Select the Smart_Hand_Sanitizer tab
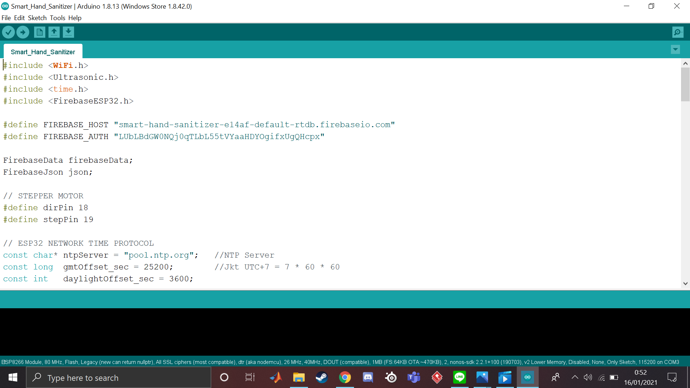The width and height of the screenshot is (690, 388). pos(43,52)
